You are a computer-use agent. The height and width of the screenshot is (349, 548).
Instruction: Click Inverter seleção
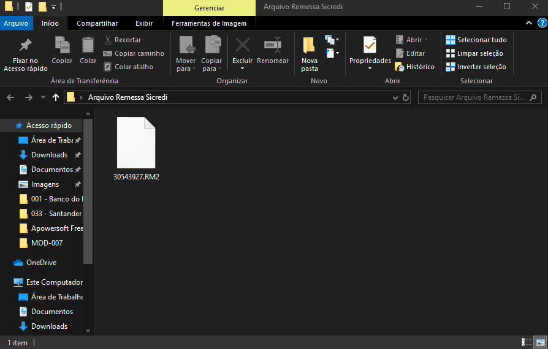tap(476, 67)
